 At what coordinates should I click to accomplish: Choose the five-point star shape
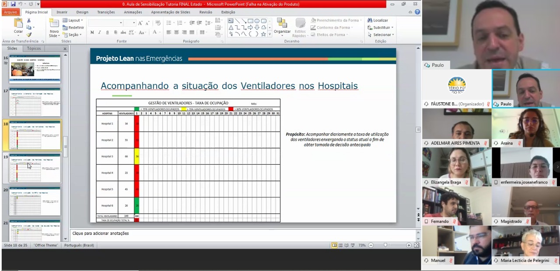[x=263, y=34]
